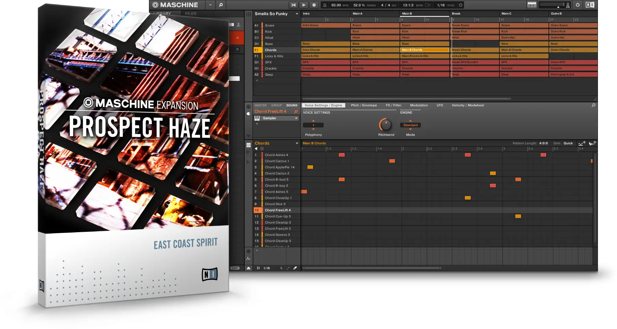The image size is (617, 329).
Task: Select the MASTER tab
Action: [x=260, y=105]
